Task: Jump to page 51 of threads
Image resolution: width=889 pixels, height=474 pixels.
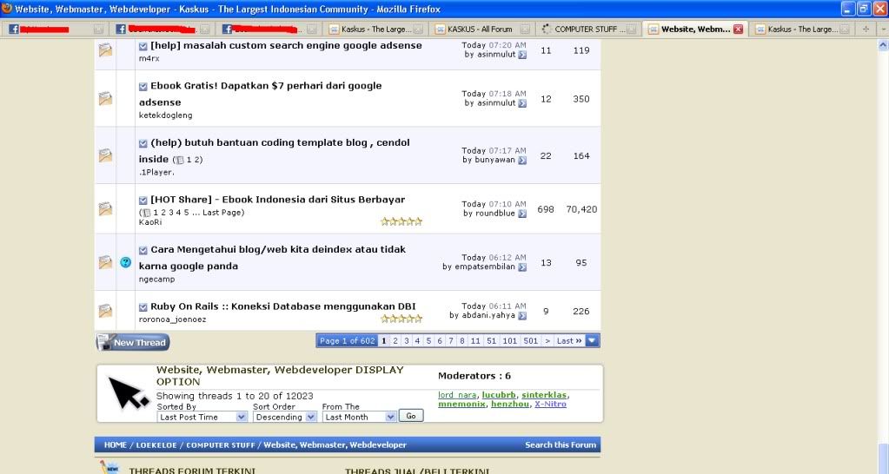Action: [491, 341]
